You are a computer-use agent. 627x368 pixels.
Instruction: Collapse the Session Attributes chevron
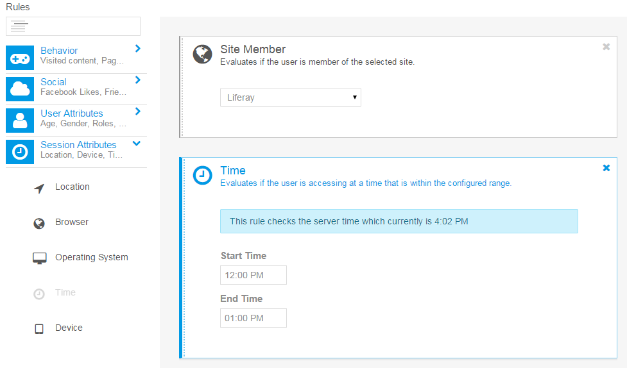(x=136, y=143)
